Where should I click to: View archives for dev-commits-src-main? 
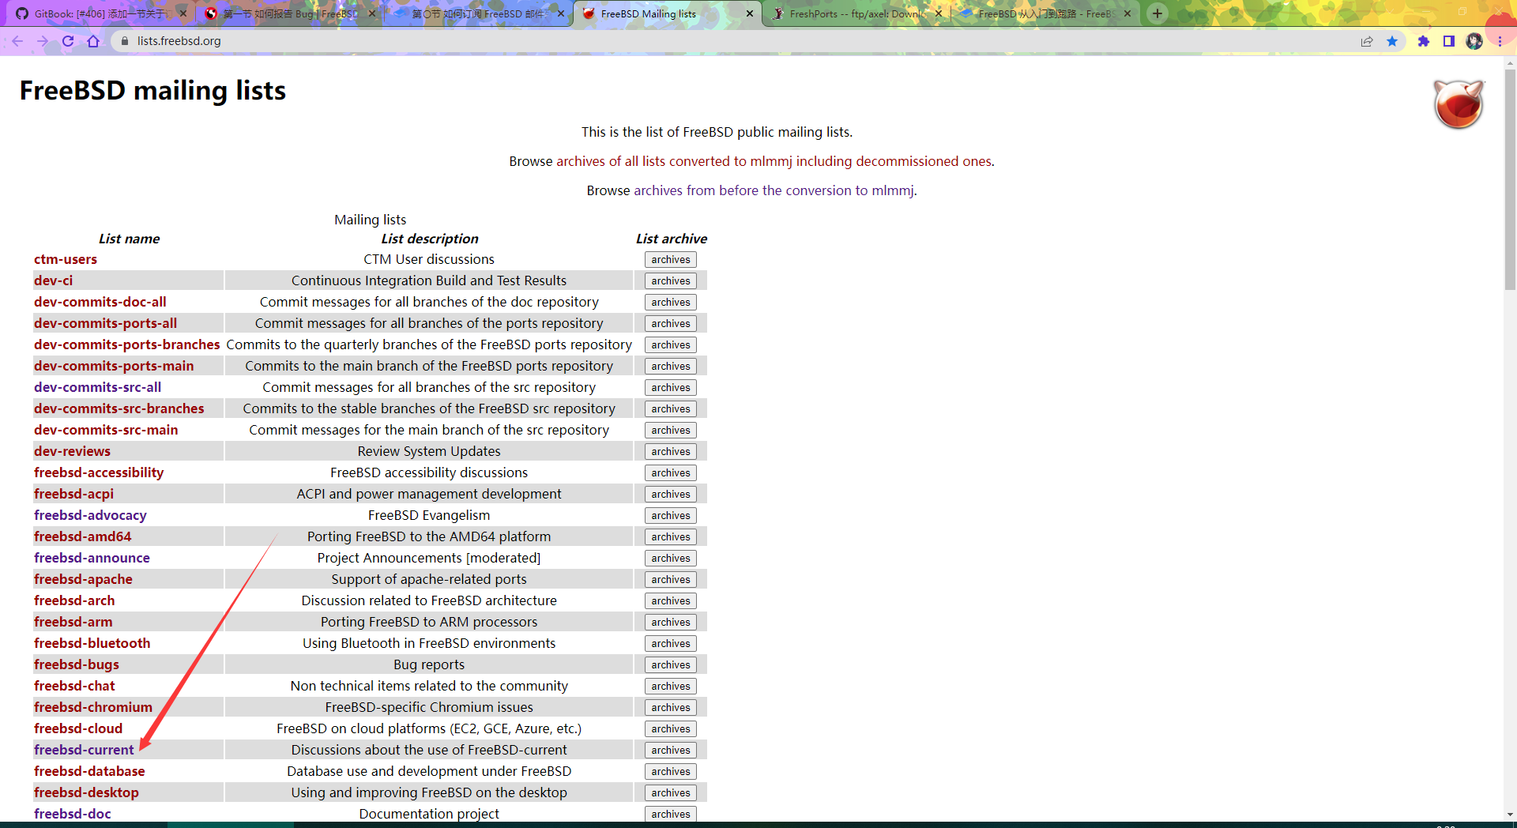671,430
